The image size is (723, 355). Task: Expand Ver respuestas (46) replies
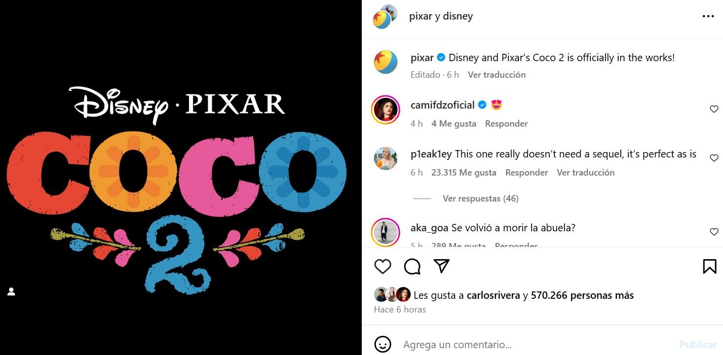(480, 199)
